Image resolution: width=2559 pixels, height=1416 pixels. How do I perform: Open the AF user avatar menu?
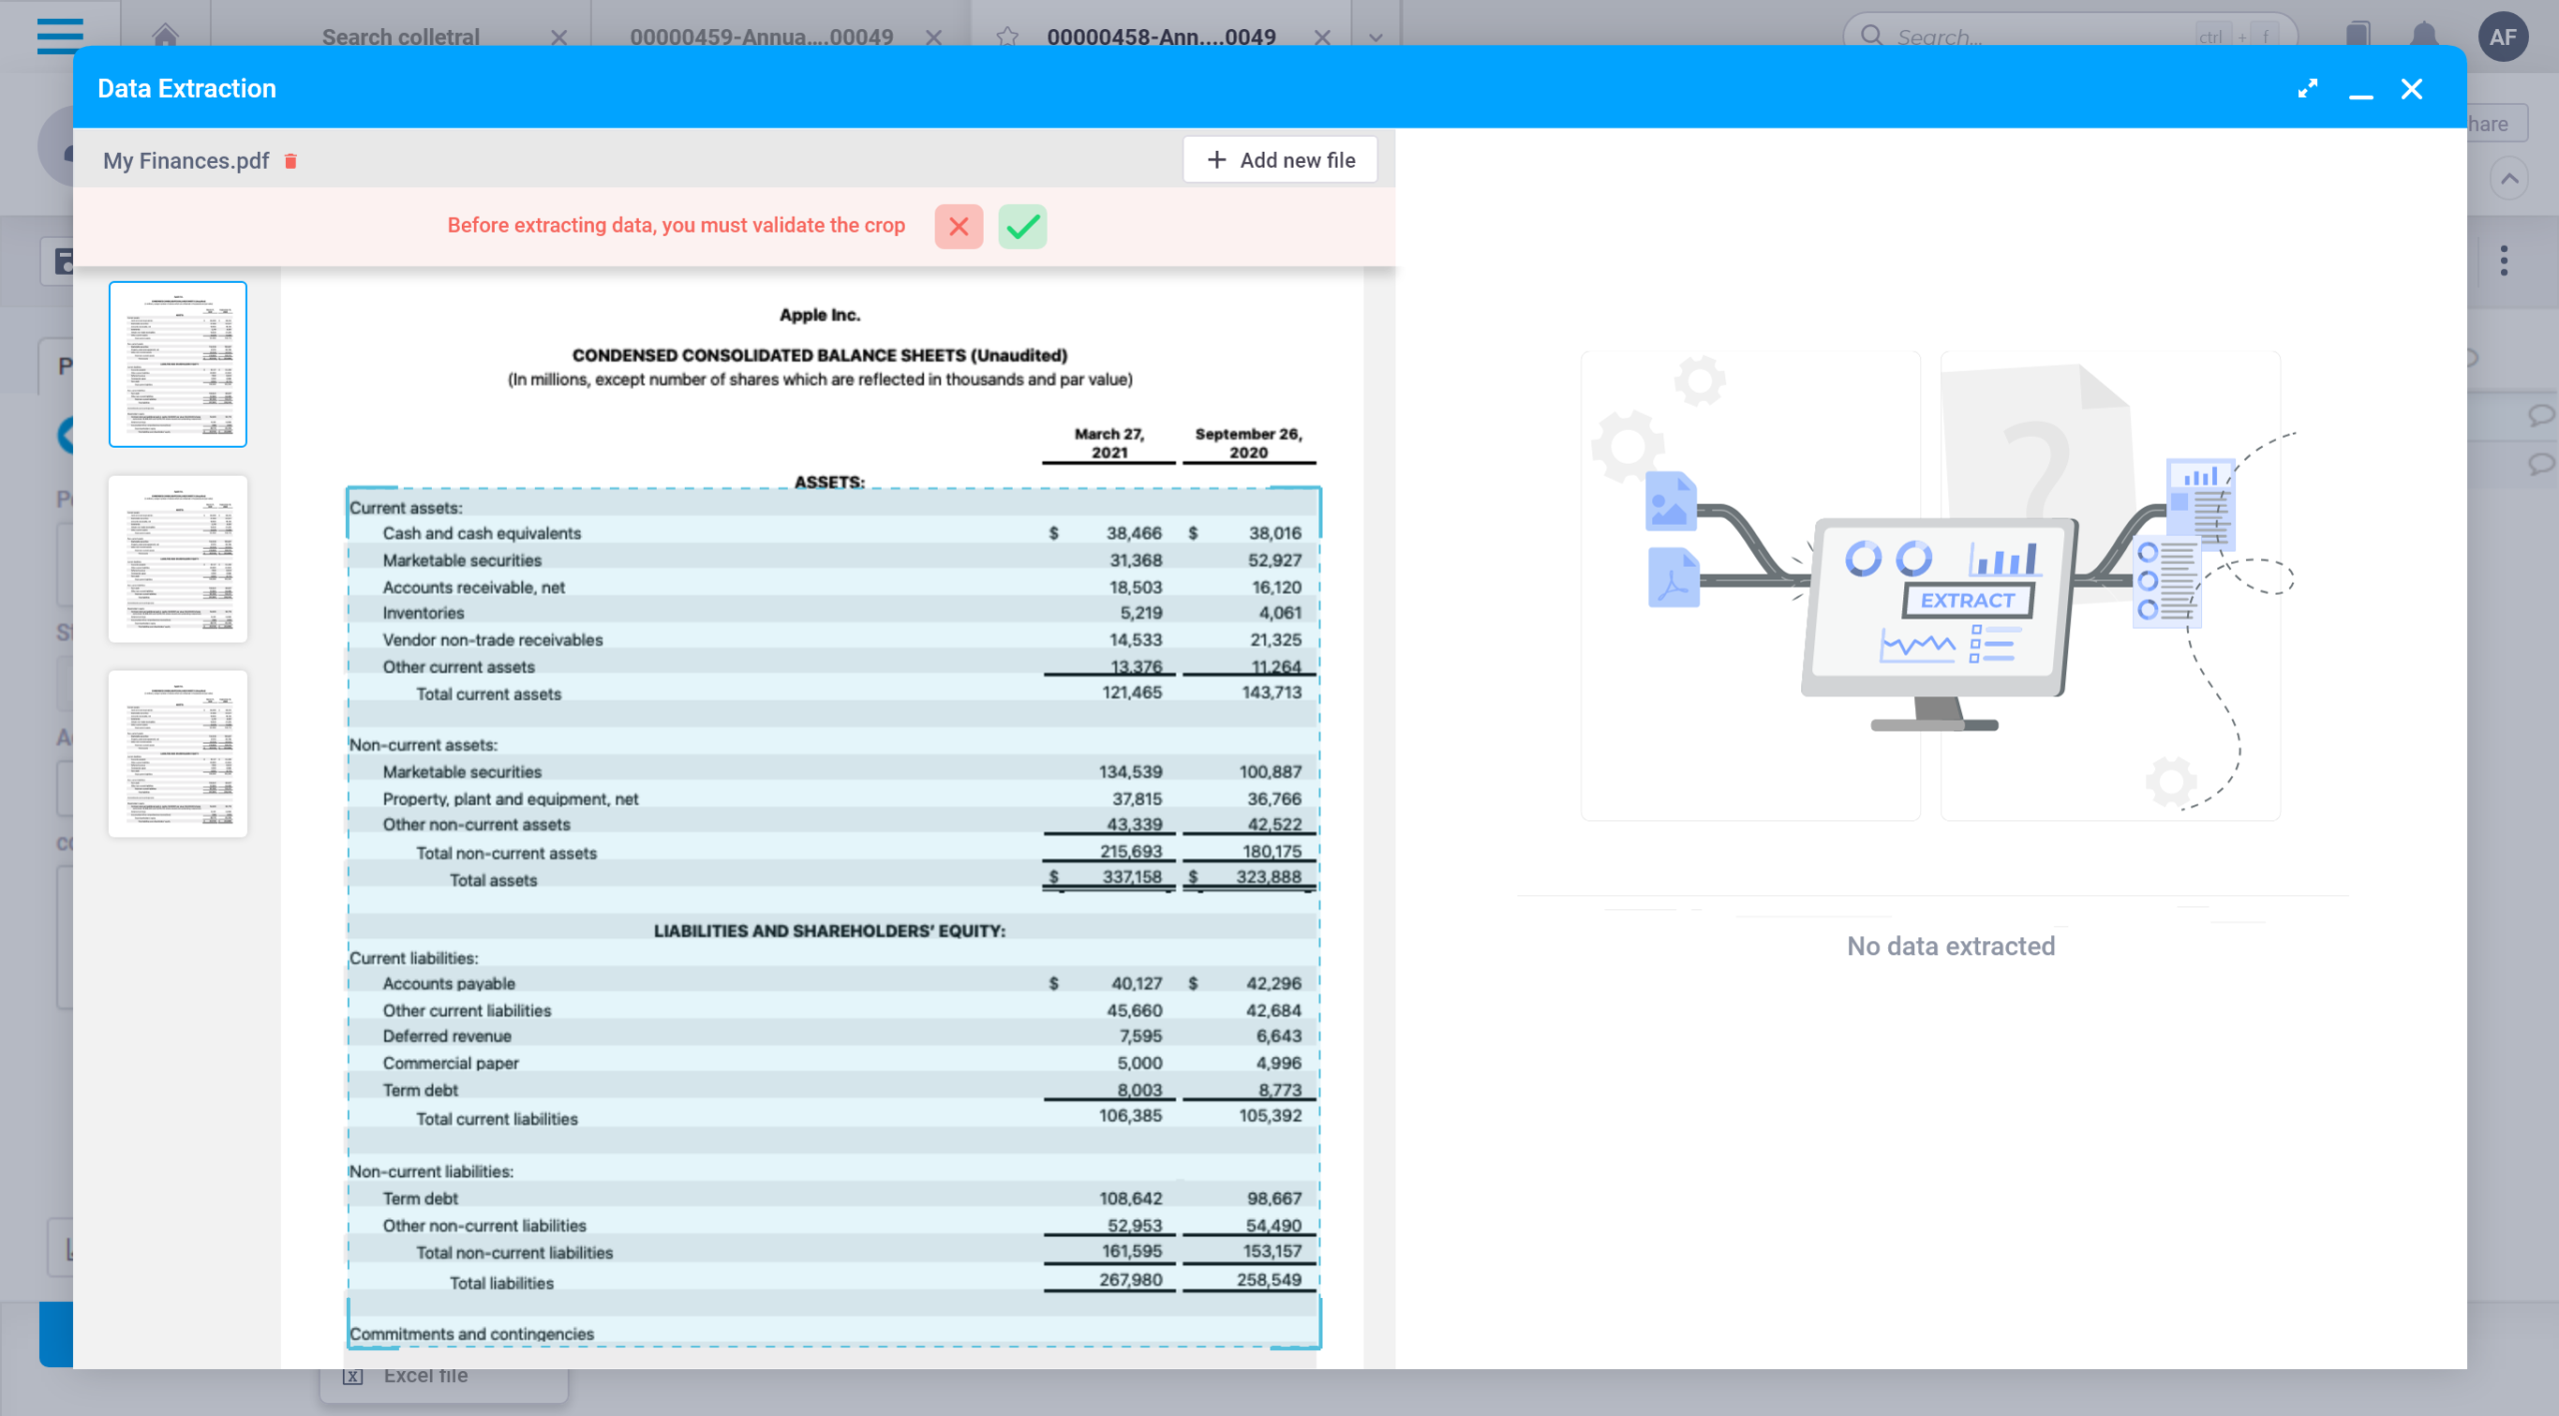(x=2503, y=37)
